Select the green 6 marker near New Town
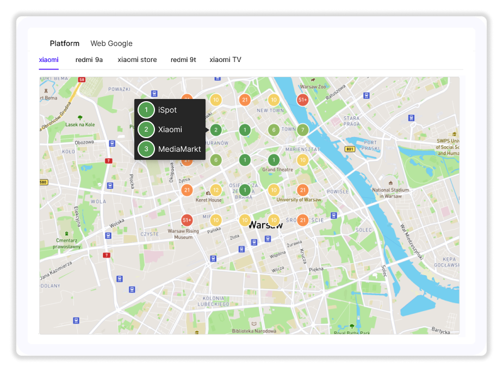 click(x=274, y=130)
